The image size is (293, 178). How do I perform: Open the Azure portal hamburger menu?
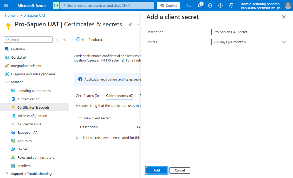(x=6, y=5)
